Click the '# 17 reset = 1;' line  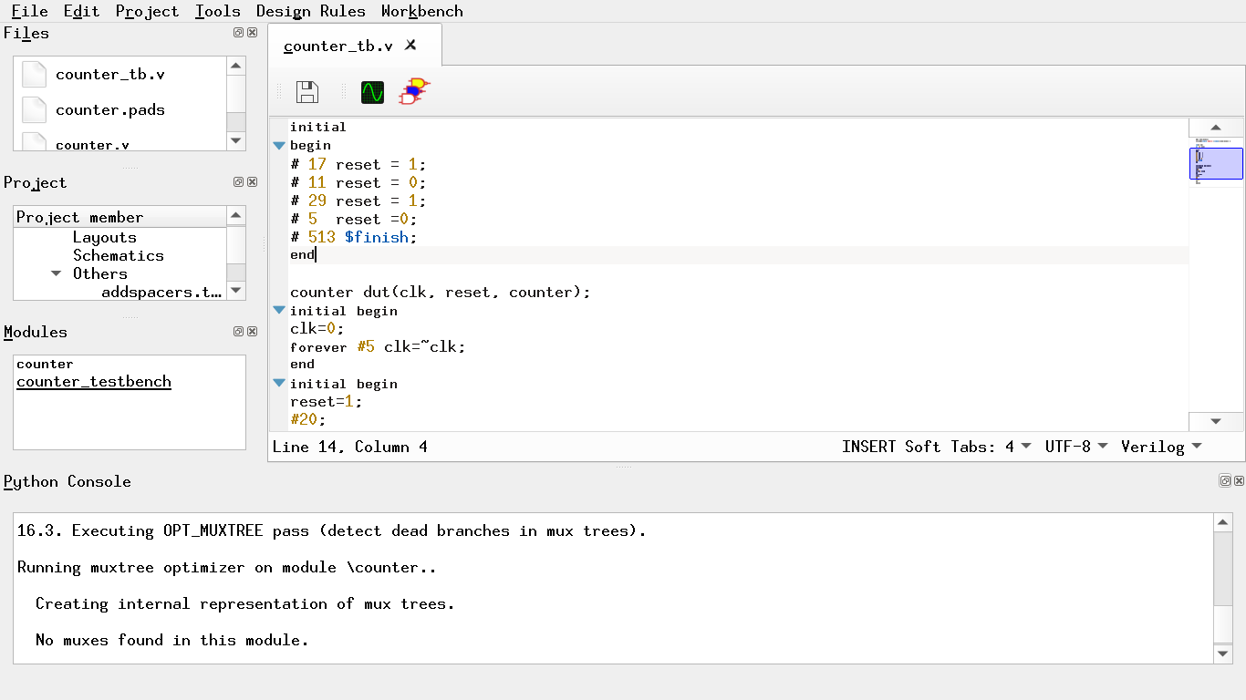[x=358, y=164]
